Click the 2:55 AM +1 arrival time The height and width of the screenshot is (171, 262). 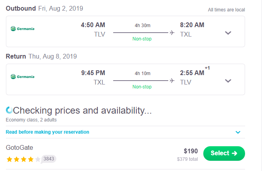[x=195, y=72]
